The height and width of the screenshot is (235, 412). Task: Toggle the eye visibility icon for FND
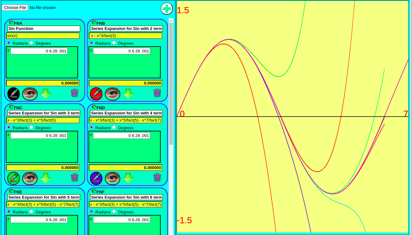(113, 178)
